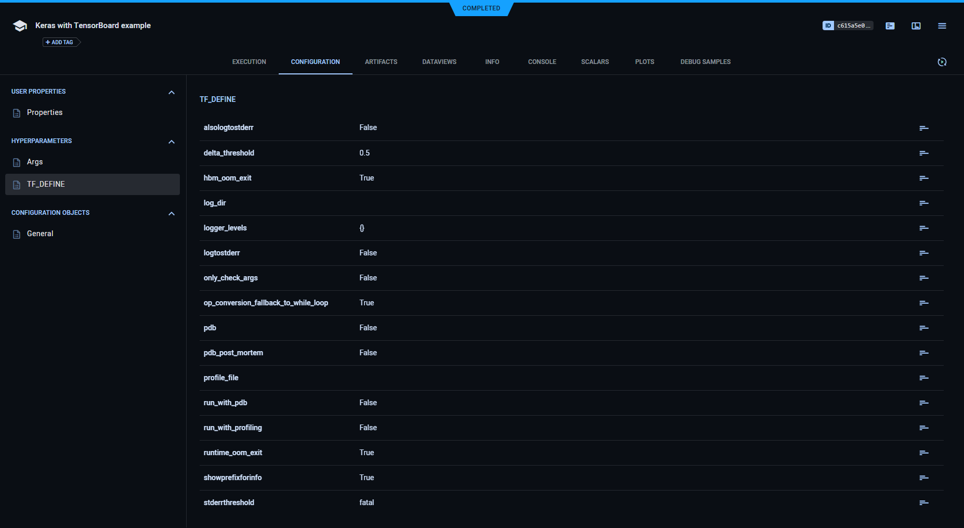
Task: Select Properties under User Properties
Action: [x=45, y=113]
